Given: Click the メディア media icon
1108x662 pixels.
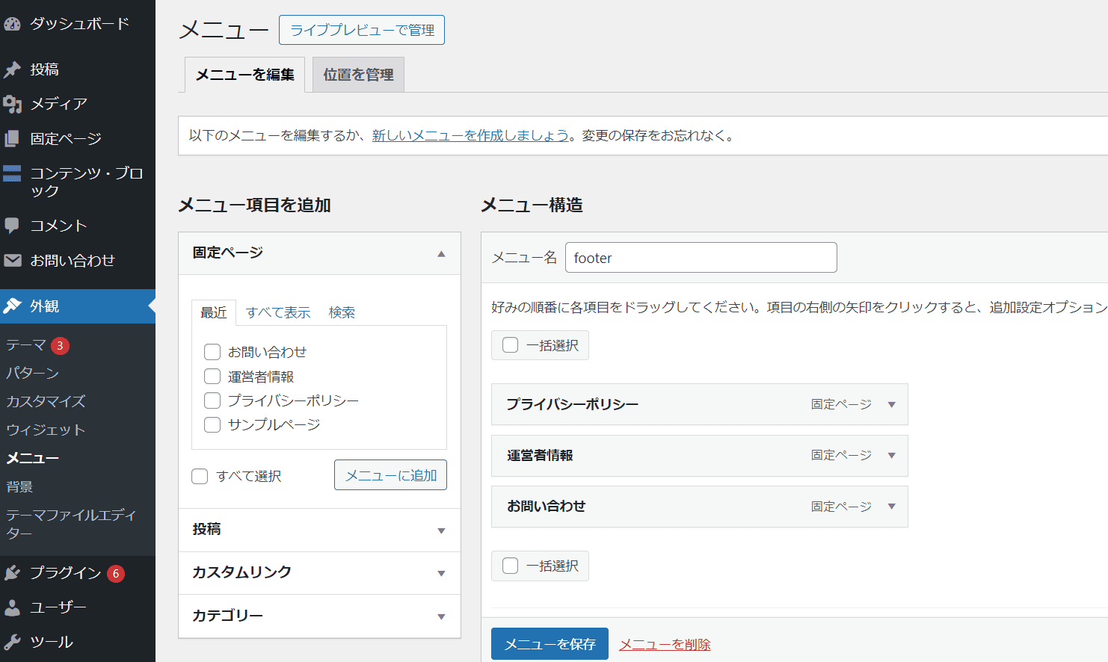Looking at the screenshot, I should coord(12,104).
